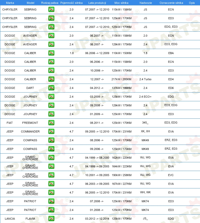Screen dimensions: 200x223
Task: Click fuel icon in Fiat Freemont row
Action: pos(51,123)
